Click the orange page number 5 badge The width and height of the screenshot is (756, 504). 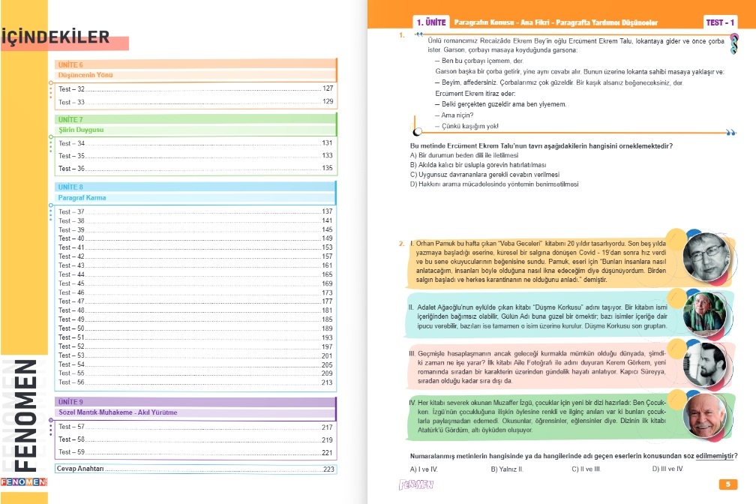pos(728,484)
